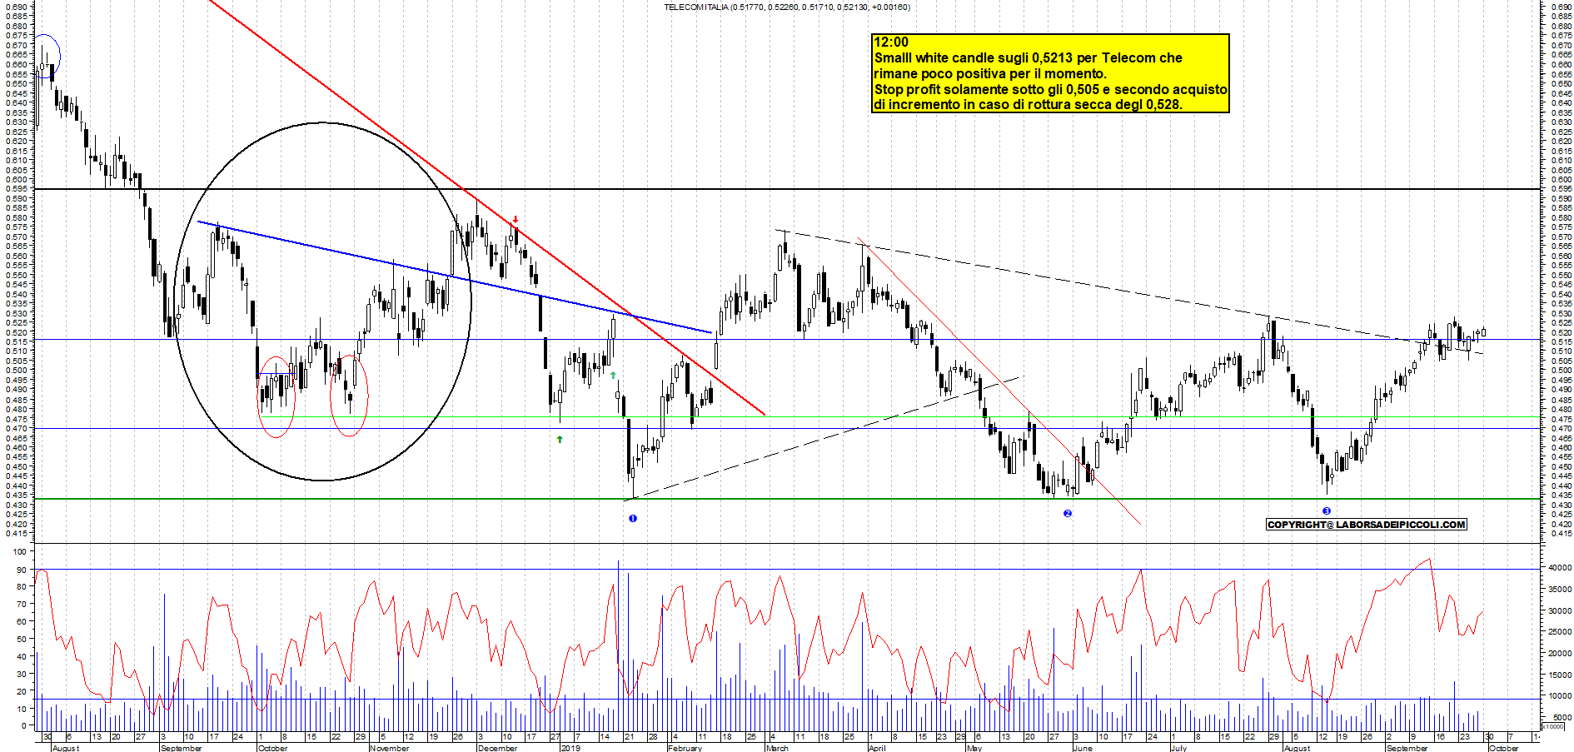Screen dimensions: 1574x752
Task: Click the February label on time axis
Action: tap(685, 748)
